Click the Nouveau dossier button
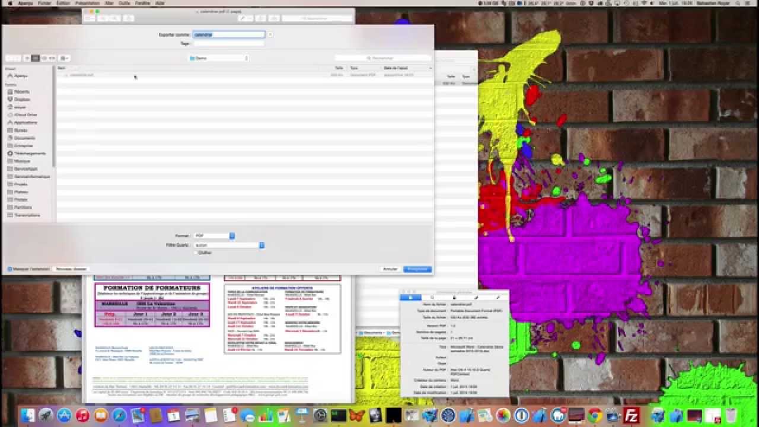The width and height of the screenshot is (759, 427). pos(71,269)
